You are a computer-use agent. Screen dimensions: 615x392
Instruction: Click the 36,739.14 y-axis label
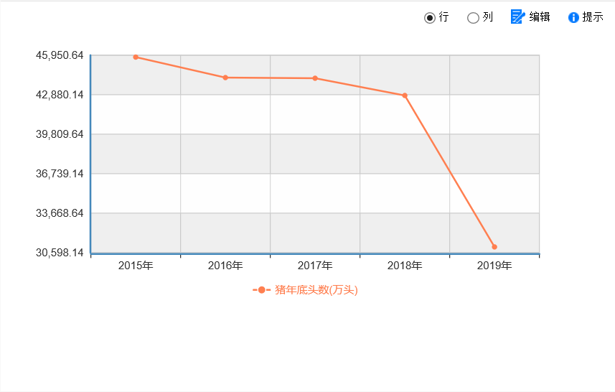[x=60, y=174]
